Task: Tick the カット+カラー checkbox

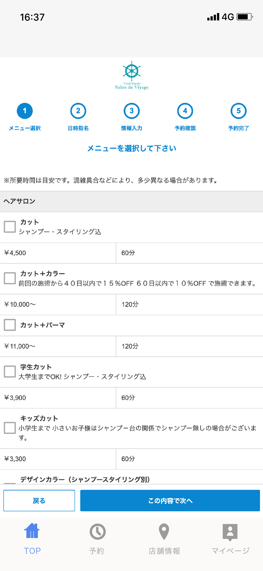Action: (x=10, y=278)
